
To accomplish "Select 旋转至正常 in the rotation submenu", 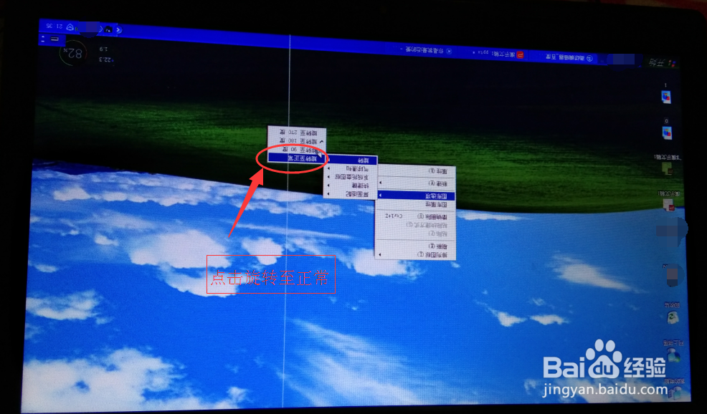I will click(297, 158).
